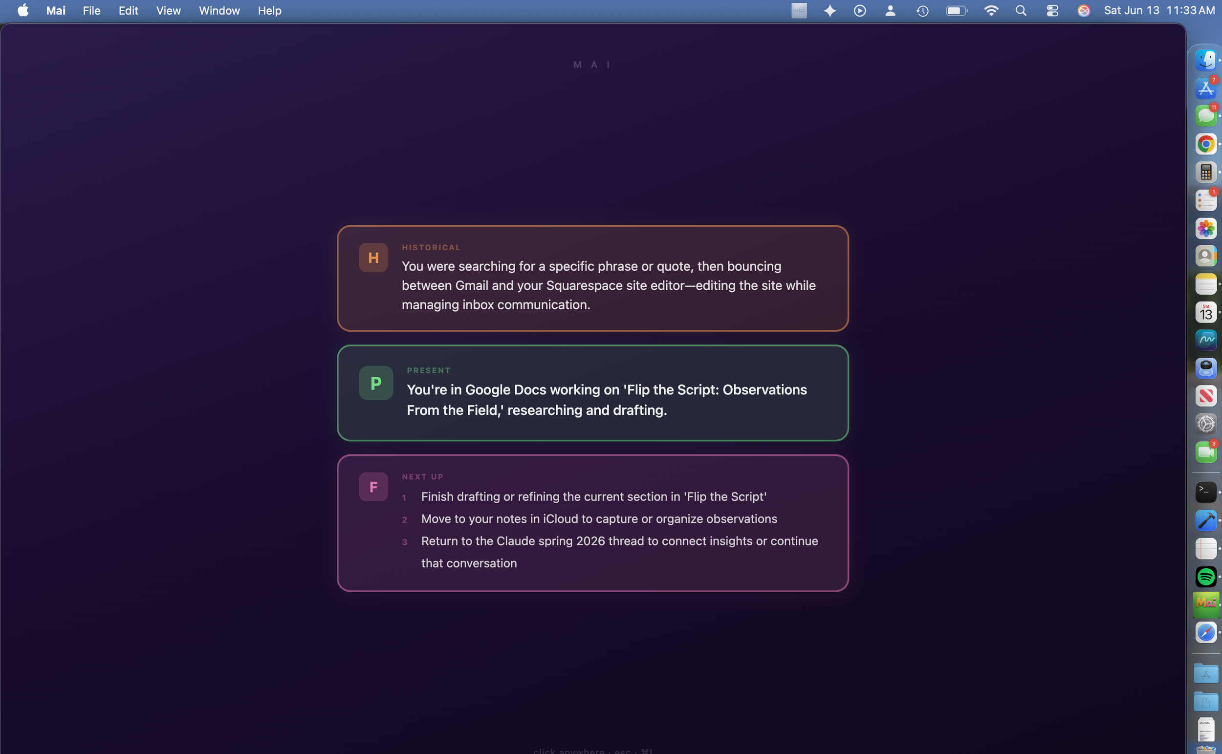This screenshot has width=1222, height=754.
Task: Open Contacts from the dock
Action: coord(1205,257)
